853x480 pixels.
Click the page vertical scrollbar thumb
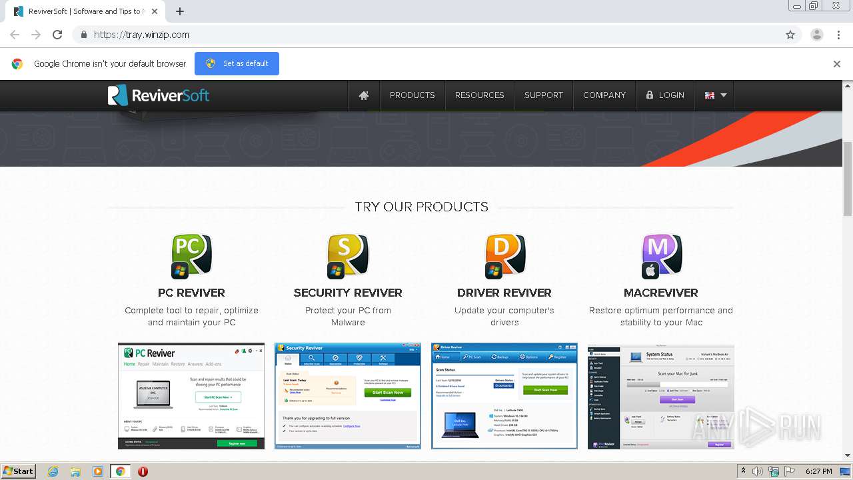pos(848,179)
